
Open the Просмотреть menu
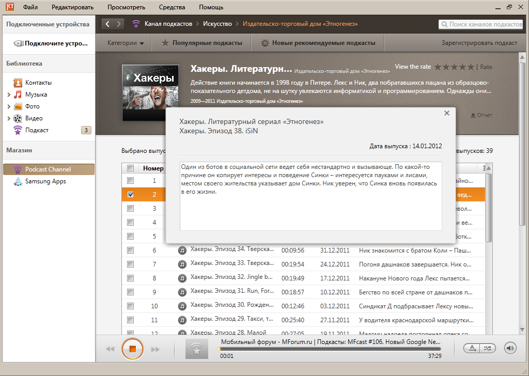(x=126, y=7)
